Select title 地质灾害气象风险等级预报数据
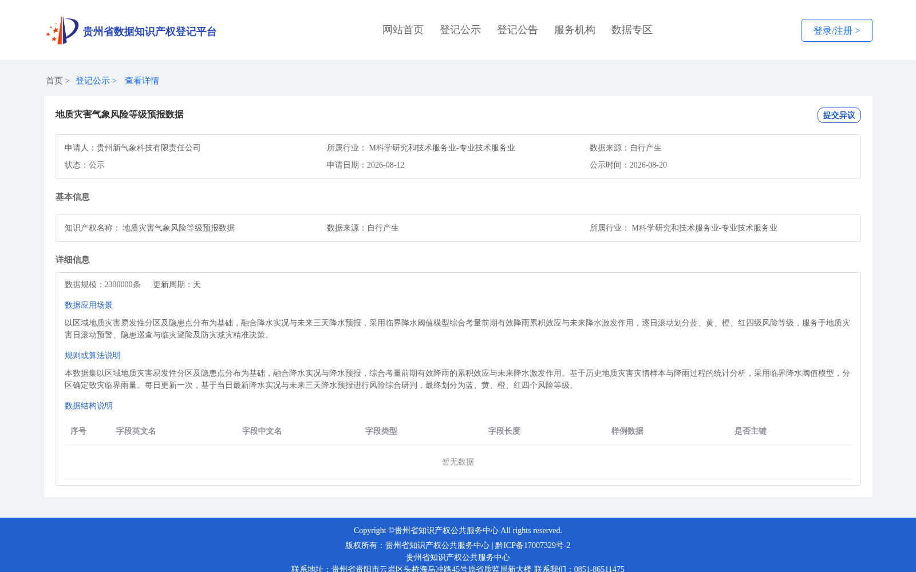 click(x=120, y=114)
